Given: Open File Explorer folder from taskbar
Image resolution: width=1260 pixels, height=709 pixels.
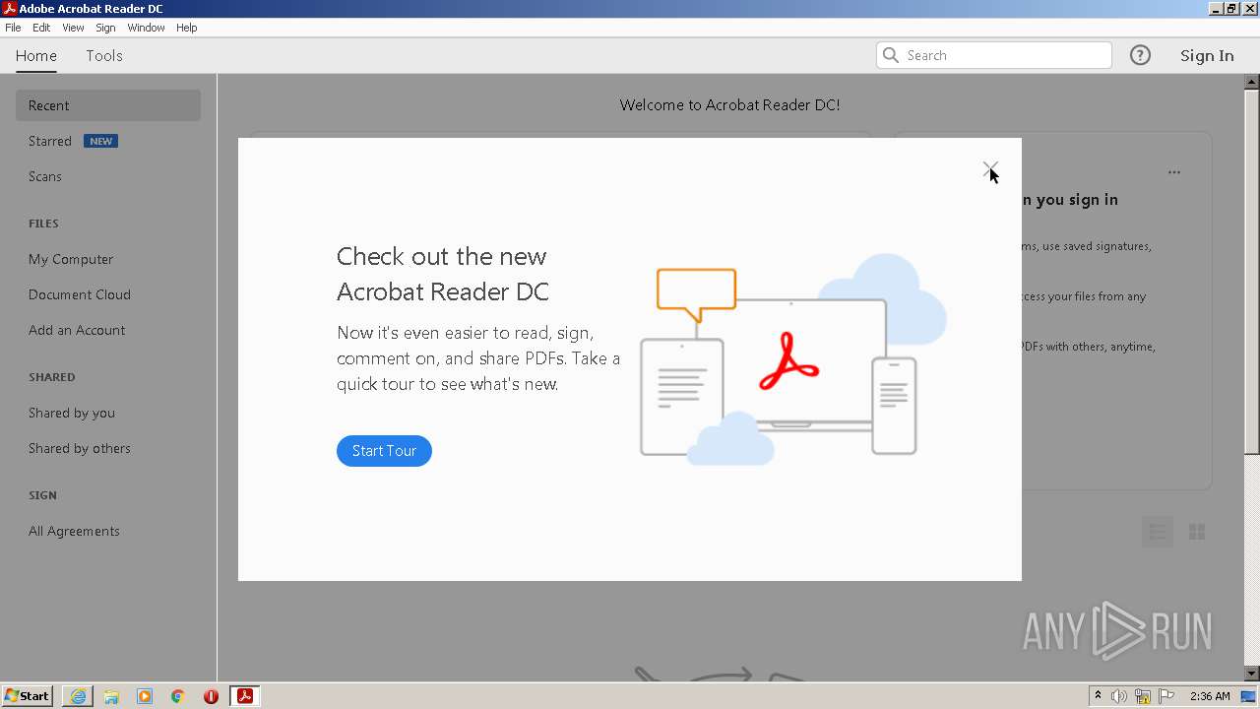Looking at the screenshot, I should 111,696.
